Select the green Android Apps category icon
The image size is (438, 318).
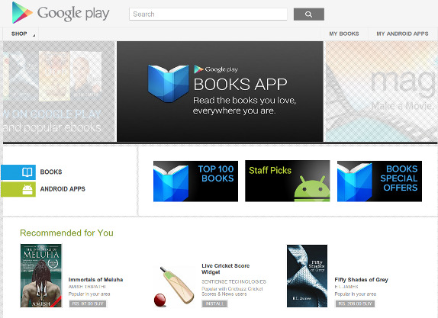18,189
